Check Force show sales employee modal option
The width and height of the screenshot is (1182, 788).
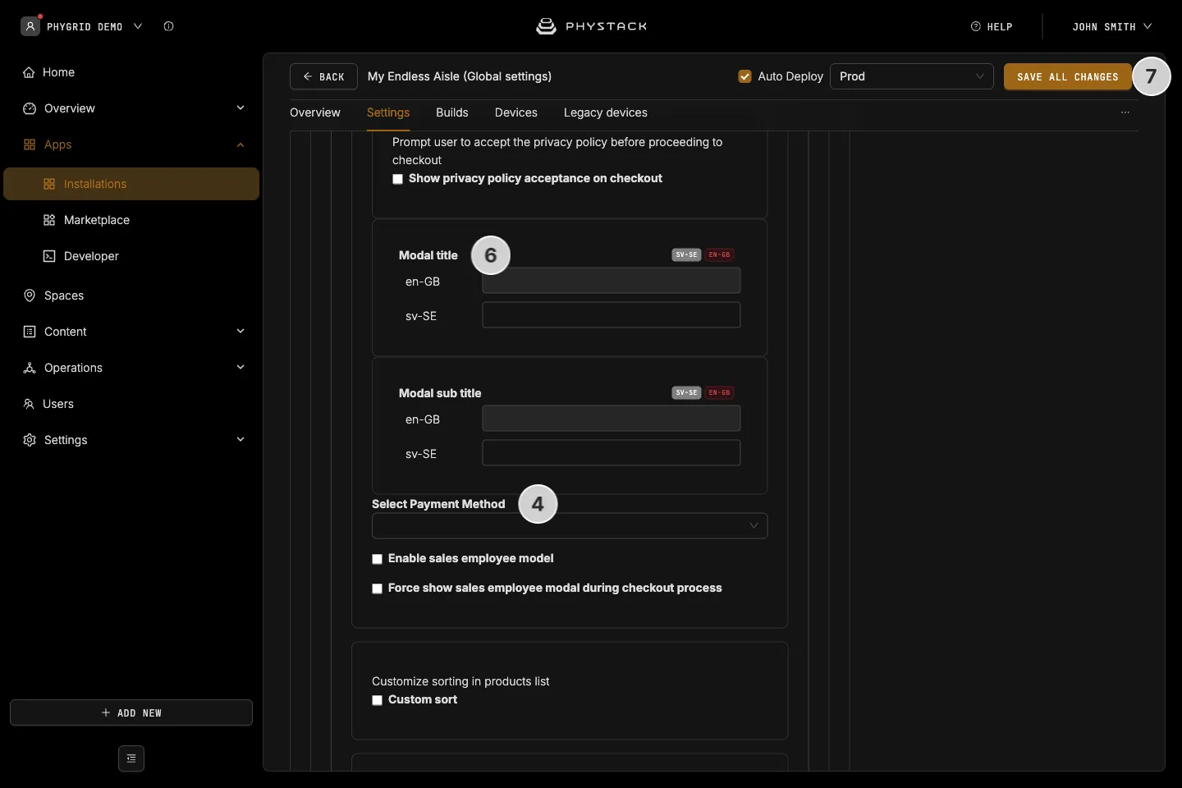point(378,589)
